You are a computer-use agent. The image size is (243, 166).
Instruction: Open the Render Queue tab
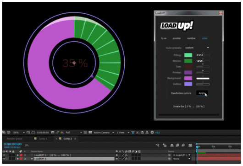pyautogui.click(x=15, y=139)
